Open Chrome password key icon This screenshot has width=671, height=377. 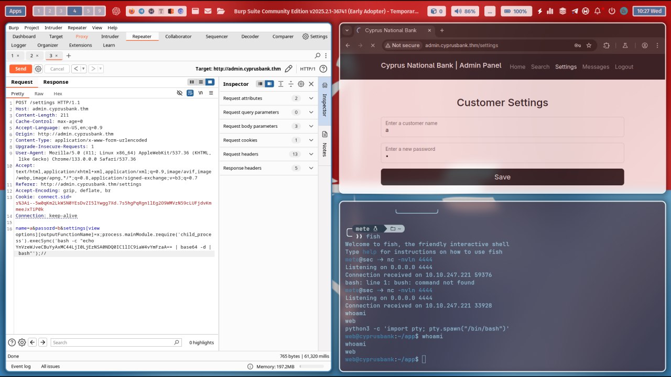577,46
